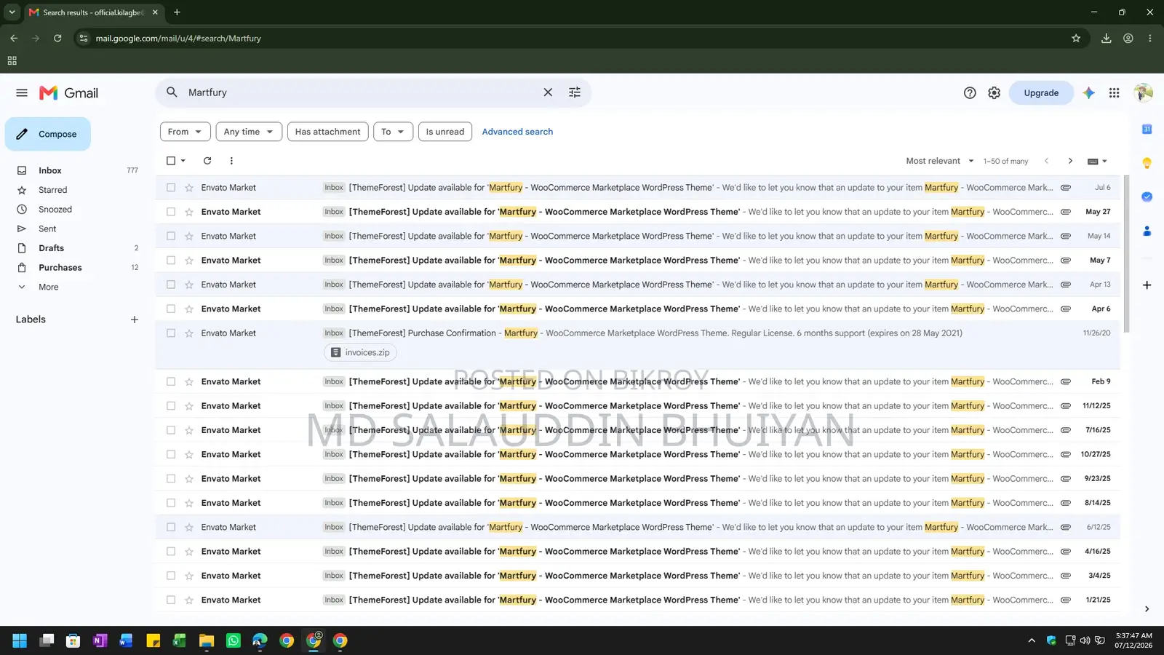The height and width of the screenshot is (655, 1164).
Task: Tick the select-all checkbox above list
Action: click(x=171, y=161)
